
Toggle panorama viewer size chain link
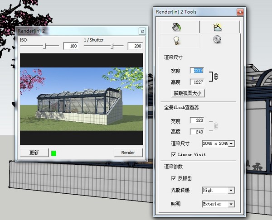[x=216, y=126]
